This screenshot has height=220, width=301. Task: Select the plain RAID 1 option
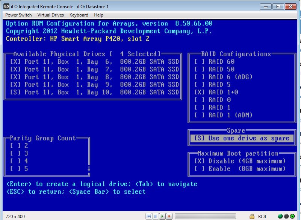coord(212,108)
